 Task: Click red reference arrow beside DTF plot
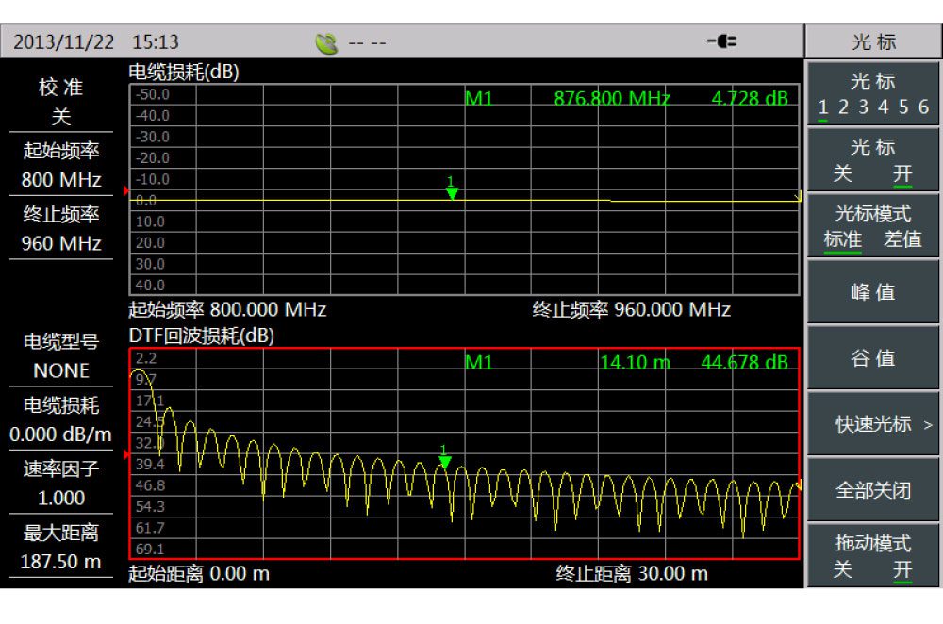125,454
